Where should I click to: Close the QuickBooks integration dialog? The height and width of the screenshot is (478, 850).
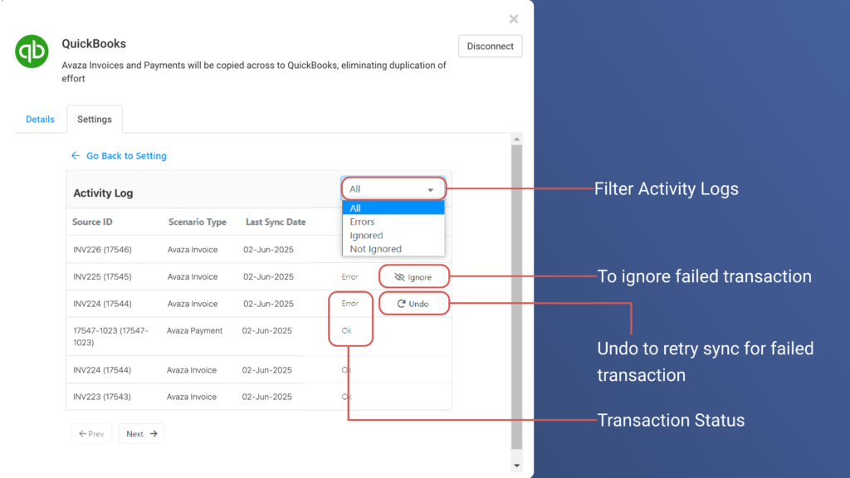click(514, 20)
